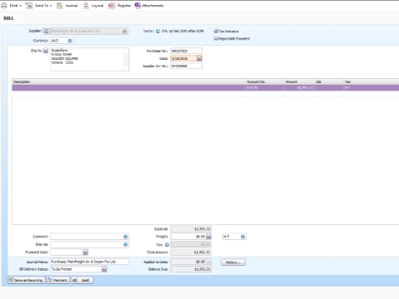The height and width of the screenshot is (299, 399).
Task: Click the Journal Memo field
Action: [x=90, y=262]
